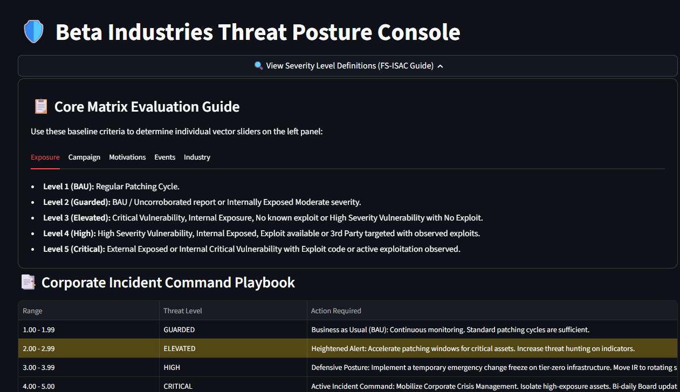Screen dimensions: 680x392
Task: Switch to the Campaign tab
Action: click(x=84, y=157)
